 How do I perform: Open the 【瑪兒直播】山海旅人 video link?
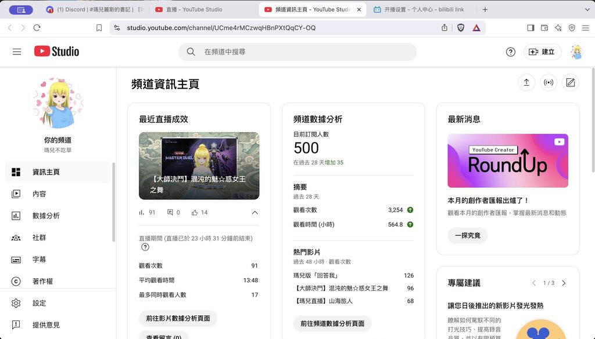[x=323, y=301]
